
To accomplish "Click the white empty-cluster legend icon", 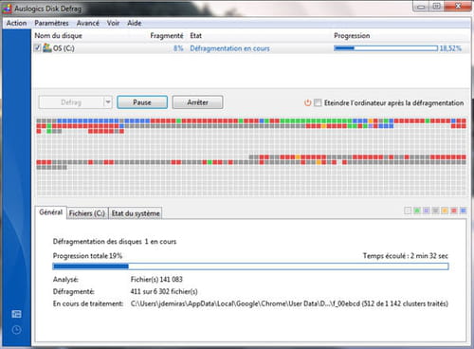I will (x=408, y=211).
